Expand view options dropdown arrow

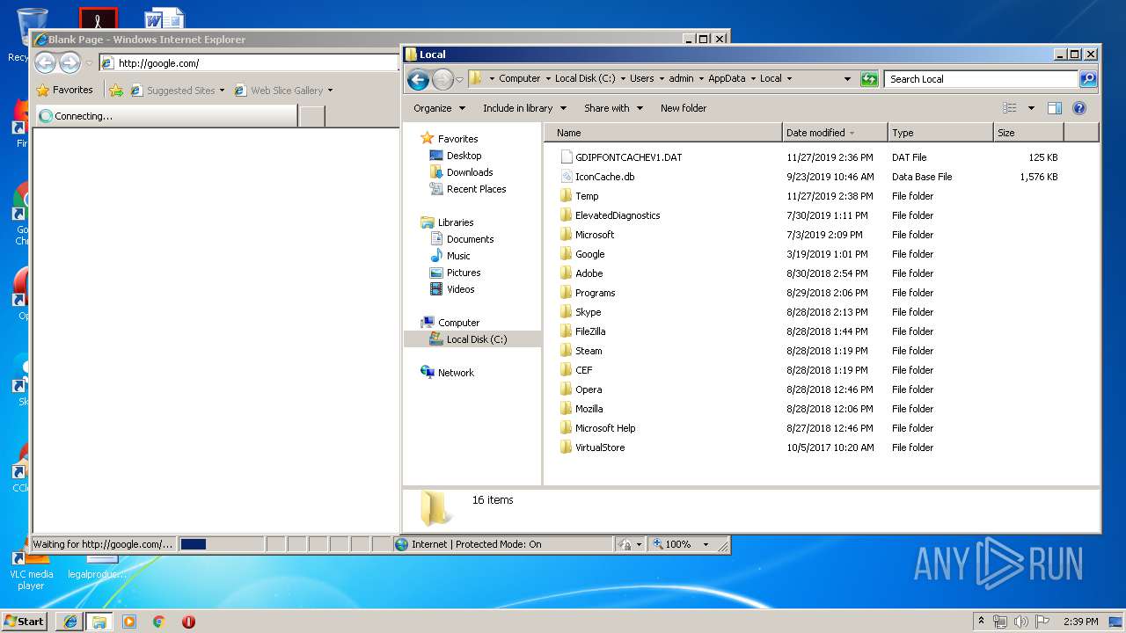coord(1031,108)
